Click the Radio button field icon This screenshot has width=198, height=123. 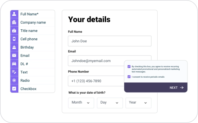coord(14,80)
